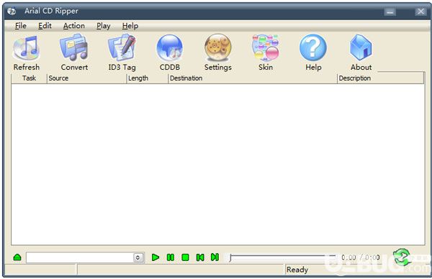The width and height of the screenshot is (432, 279).
Task: Click the green circular arrows icon
Action: point(402,257)
